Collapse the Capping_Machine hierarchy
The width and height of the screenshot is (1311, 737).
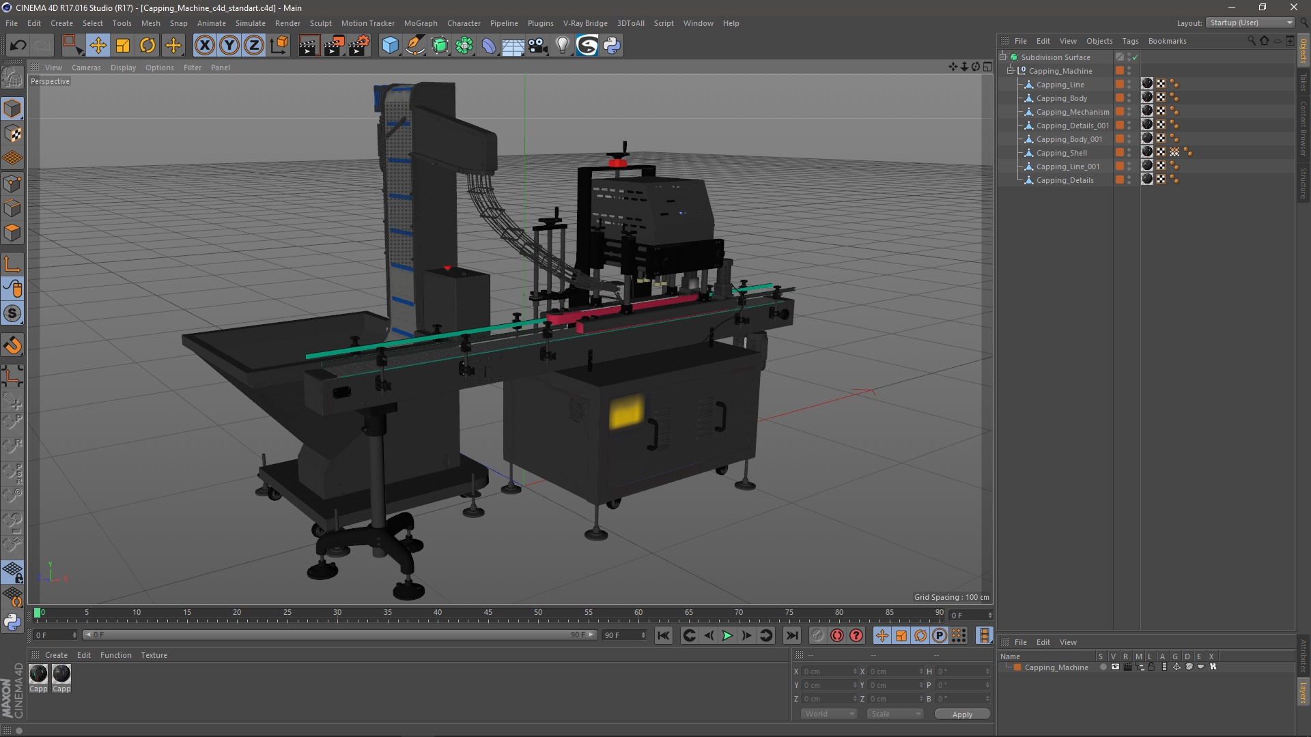point(1011,71)
